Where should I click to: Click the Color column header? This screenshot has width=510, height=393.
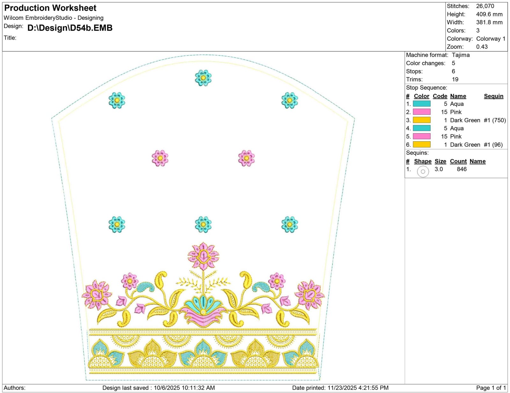coord(421,96)
